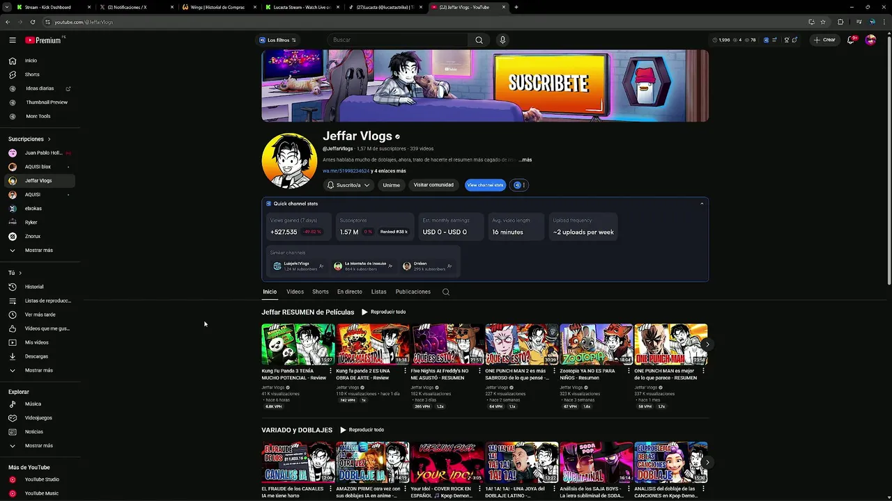Open Ideas diarias in the sidebar
Image resolution: width=892 pixels, height=501 pixels.
click(40, 88)
